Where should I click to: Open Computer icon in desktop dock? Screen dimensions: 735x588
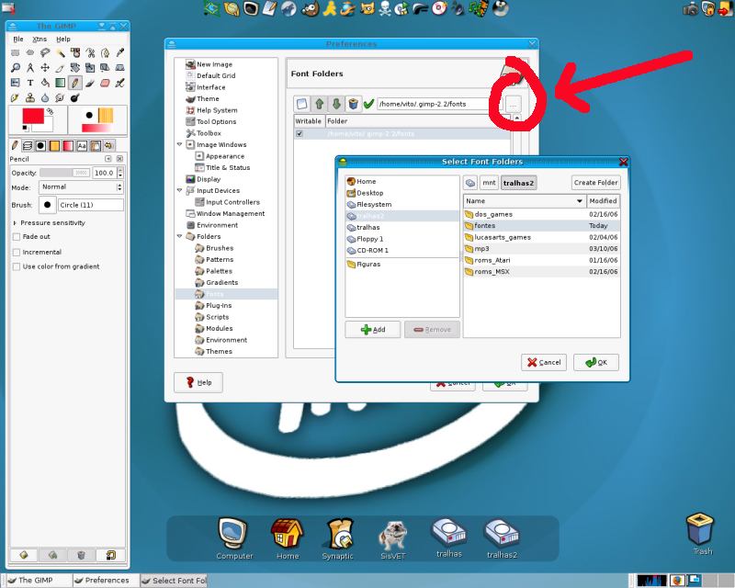click(234, 538)
